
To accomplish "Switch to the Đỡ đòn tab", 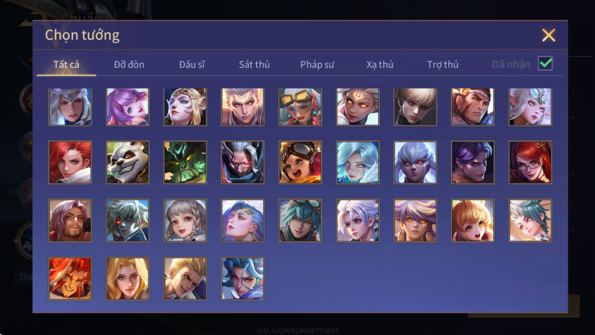I will point(129,64).
